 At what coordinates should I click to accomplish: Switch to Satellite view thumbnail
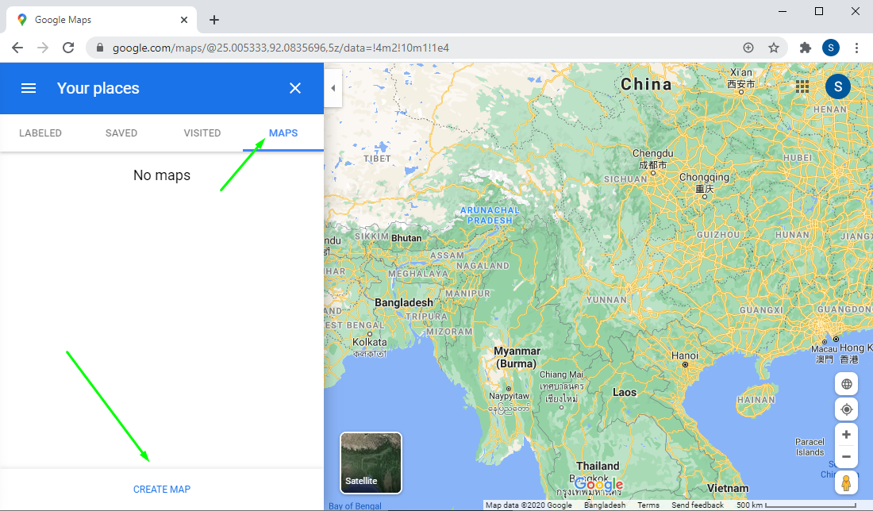(x=371, y=463)
